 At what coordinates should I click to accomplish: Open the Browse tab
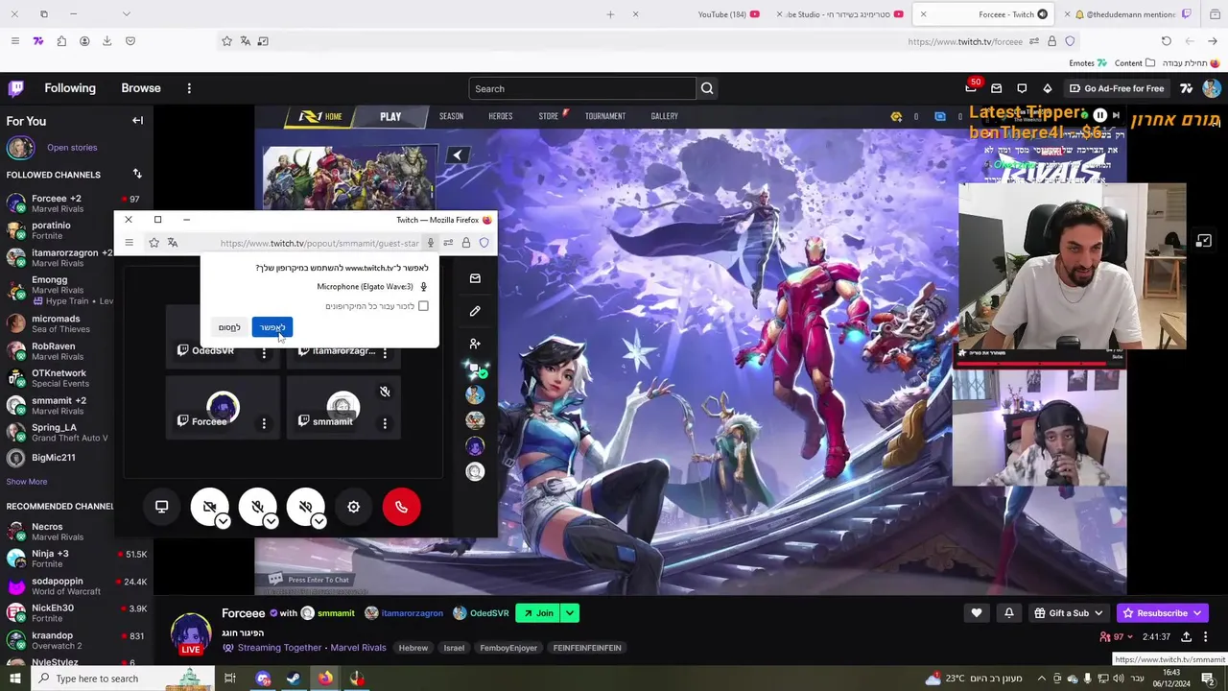pyautogui.click(x=141, y=88)
